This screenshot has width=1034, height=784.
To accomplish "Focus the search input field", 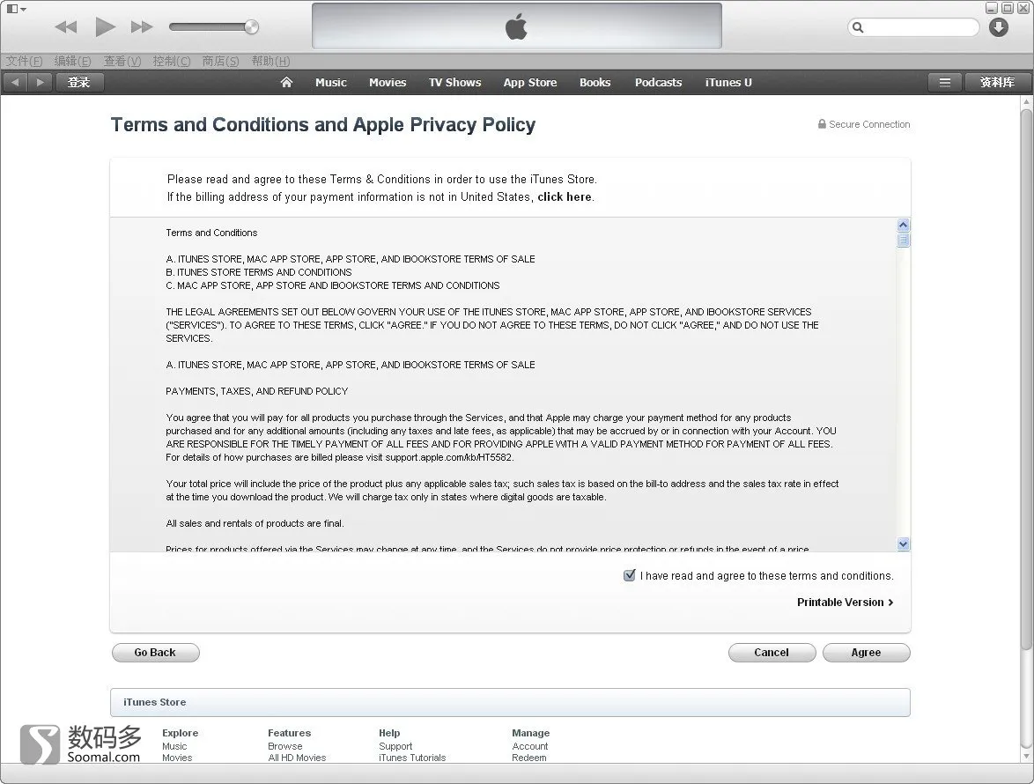I will pos(913,27).
